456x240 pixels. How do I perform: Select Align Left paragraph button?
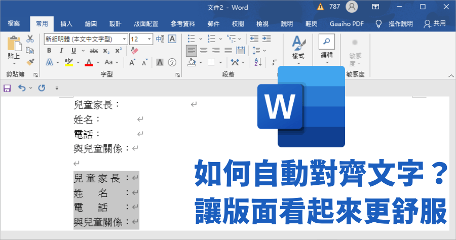click(192, 51)
